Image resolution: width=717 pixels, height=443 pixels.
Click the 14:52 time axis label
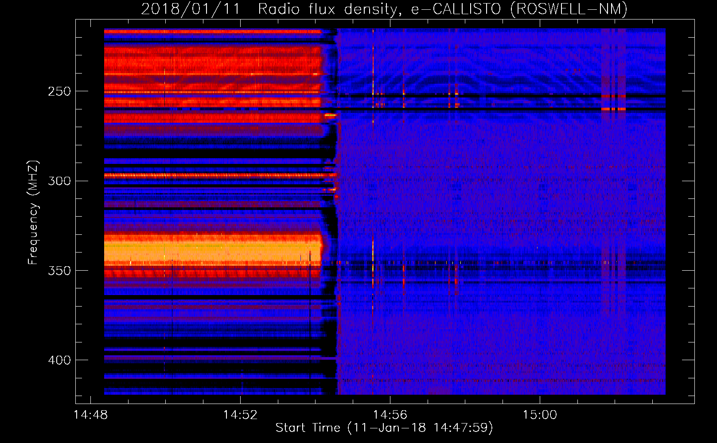240,415
